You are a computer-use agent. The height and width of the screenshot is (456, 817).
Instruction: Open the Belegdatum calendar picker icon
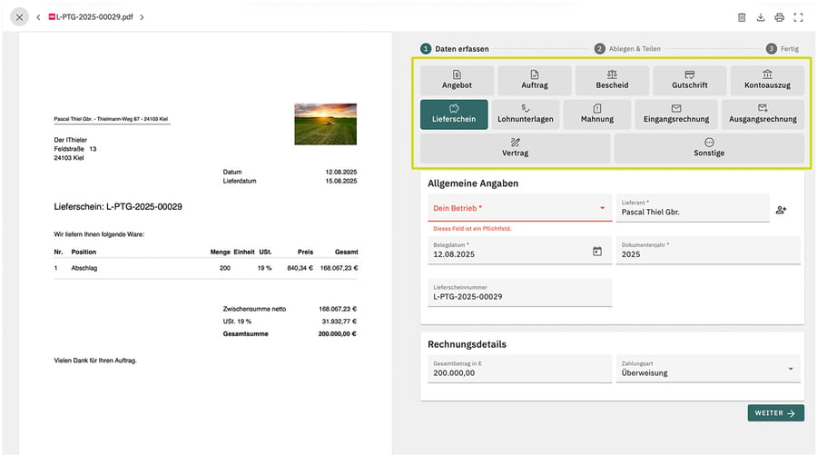click(x=597, y=252)
